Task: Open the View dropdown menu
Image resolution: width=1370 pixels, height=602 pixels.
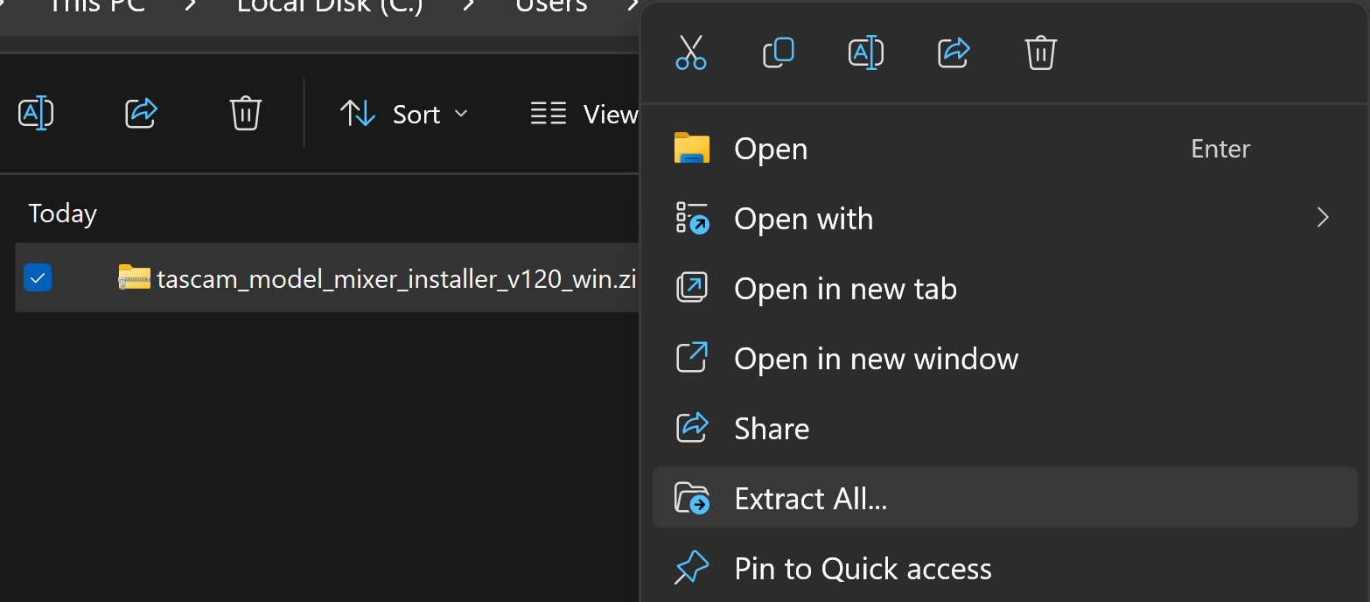Action: click(x=584, y=114)
